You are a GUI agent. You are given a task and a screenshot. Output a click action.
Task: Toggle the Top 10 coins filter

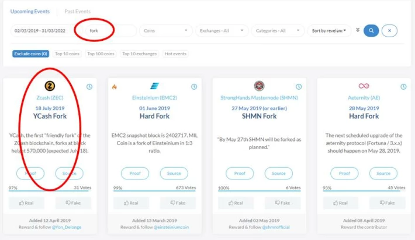(67, 54)
